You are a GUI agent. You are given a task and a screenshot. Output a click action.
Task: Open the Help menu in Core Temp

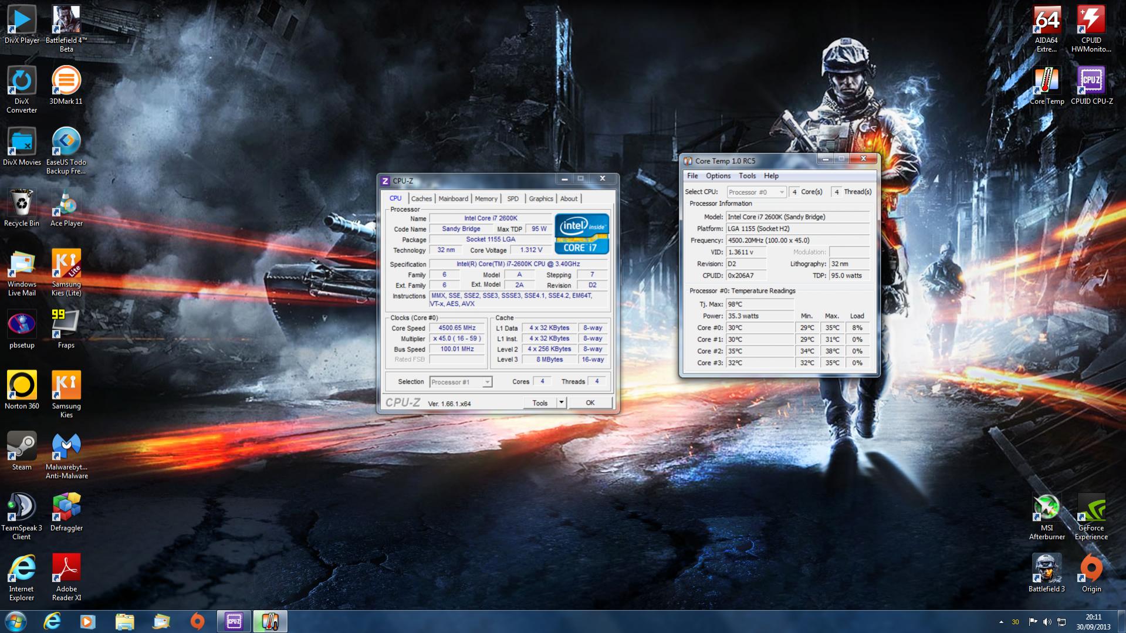coord(771,176)
